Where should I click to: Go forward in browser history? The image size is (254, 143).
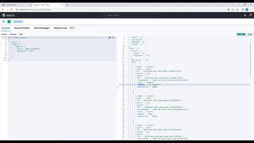pos(7,10)
